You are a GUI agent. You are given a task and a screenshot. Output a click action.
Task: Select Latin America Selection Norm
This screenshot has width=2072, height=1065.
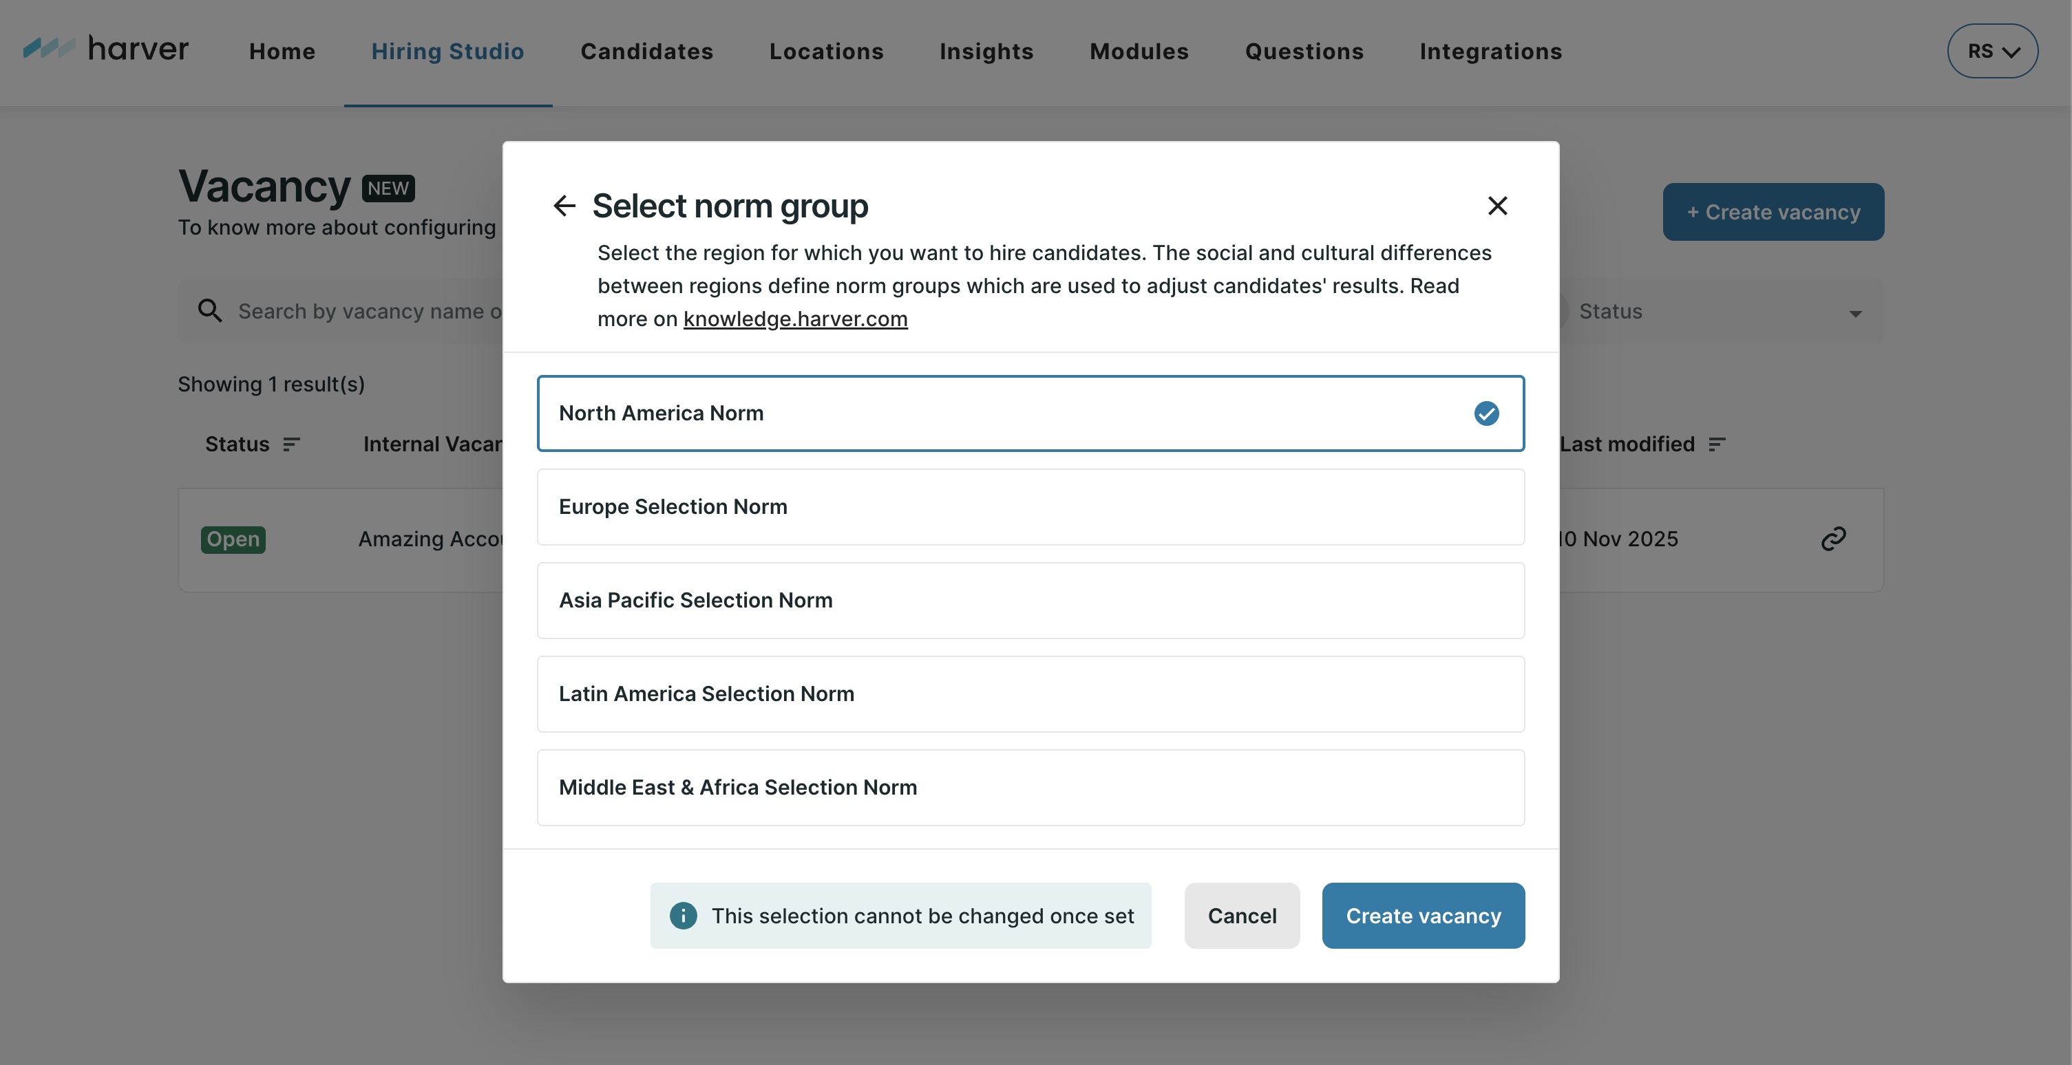click(x=1030, y=693)
